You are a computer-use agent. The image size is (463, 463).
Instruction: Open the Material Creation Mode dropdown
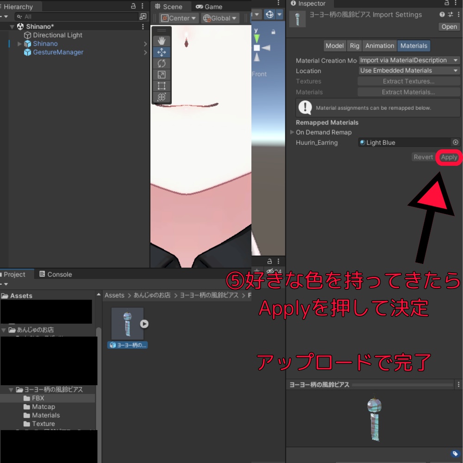click(407, 60)
